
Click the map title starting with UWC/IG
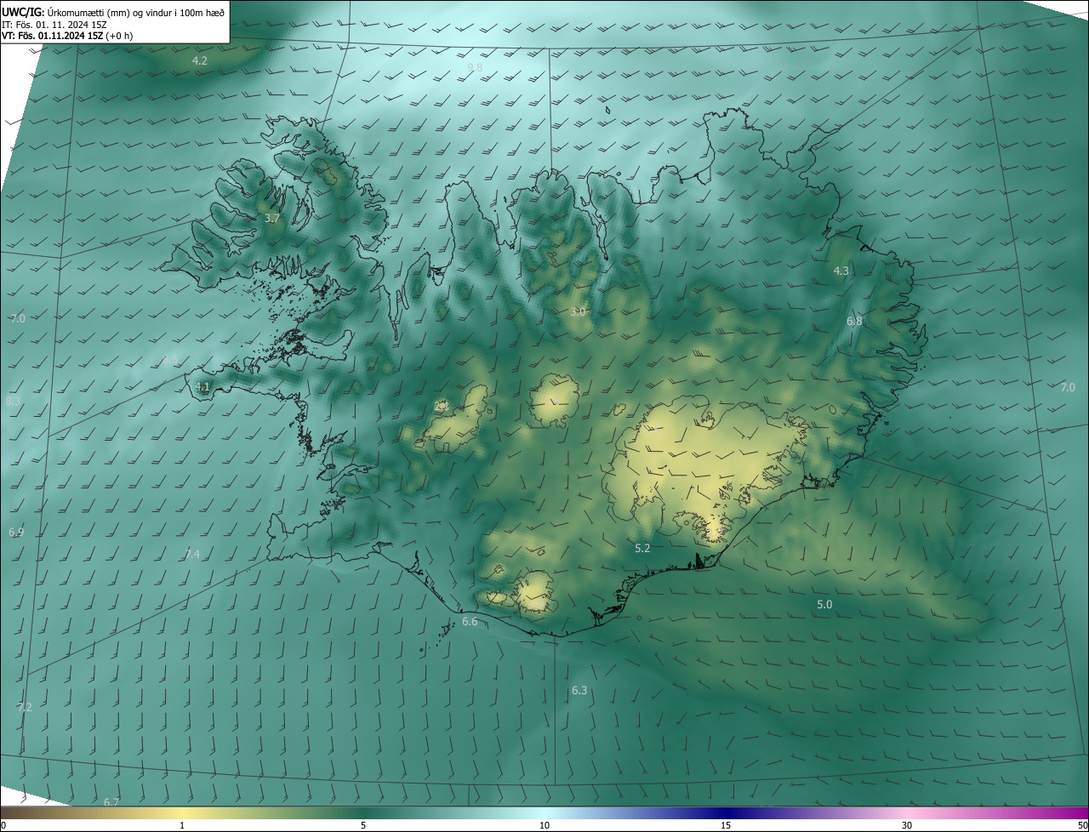pos(113,12)
